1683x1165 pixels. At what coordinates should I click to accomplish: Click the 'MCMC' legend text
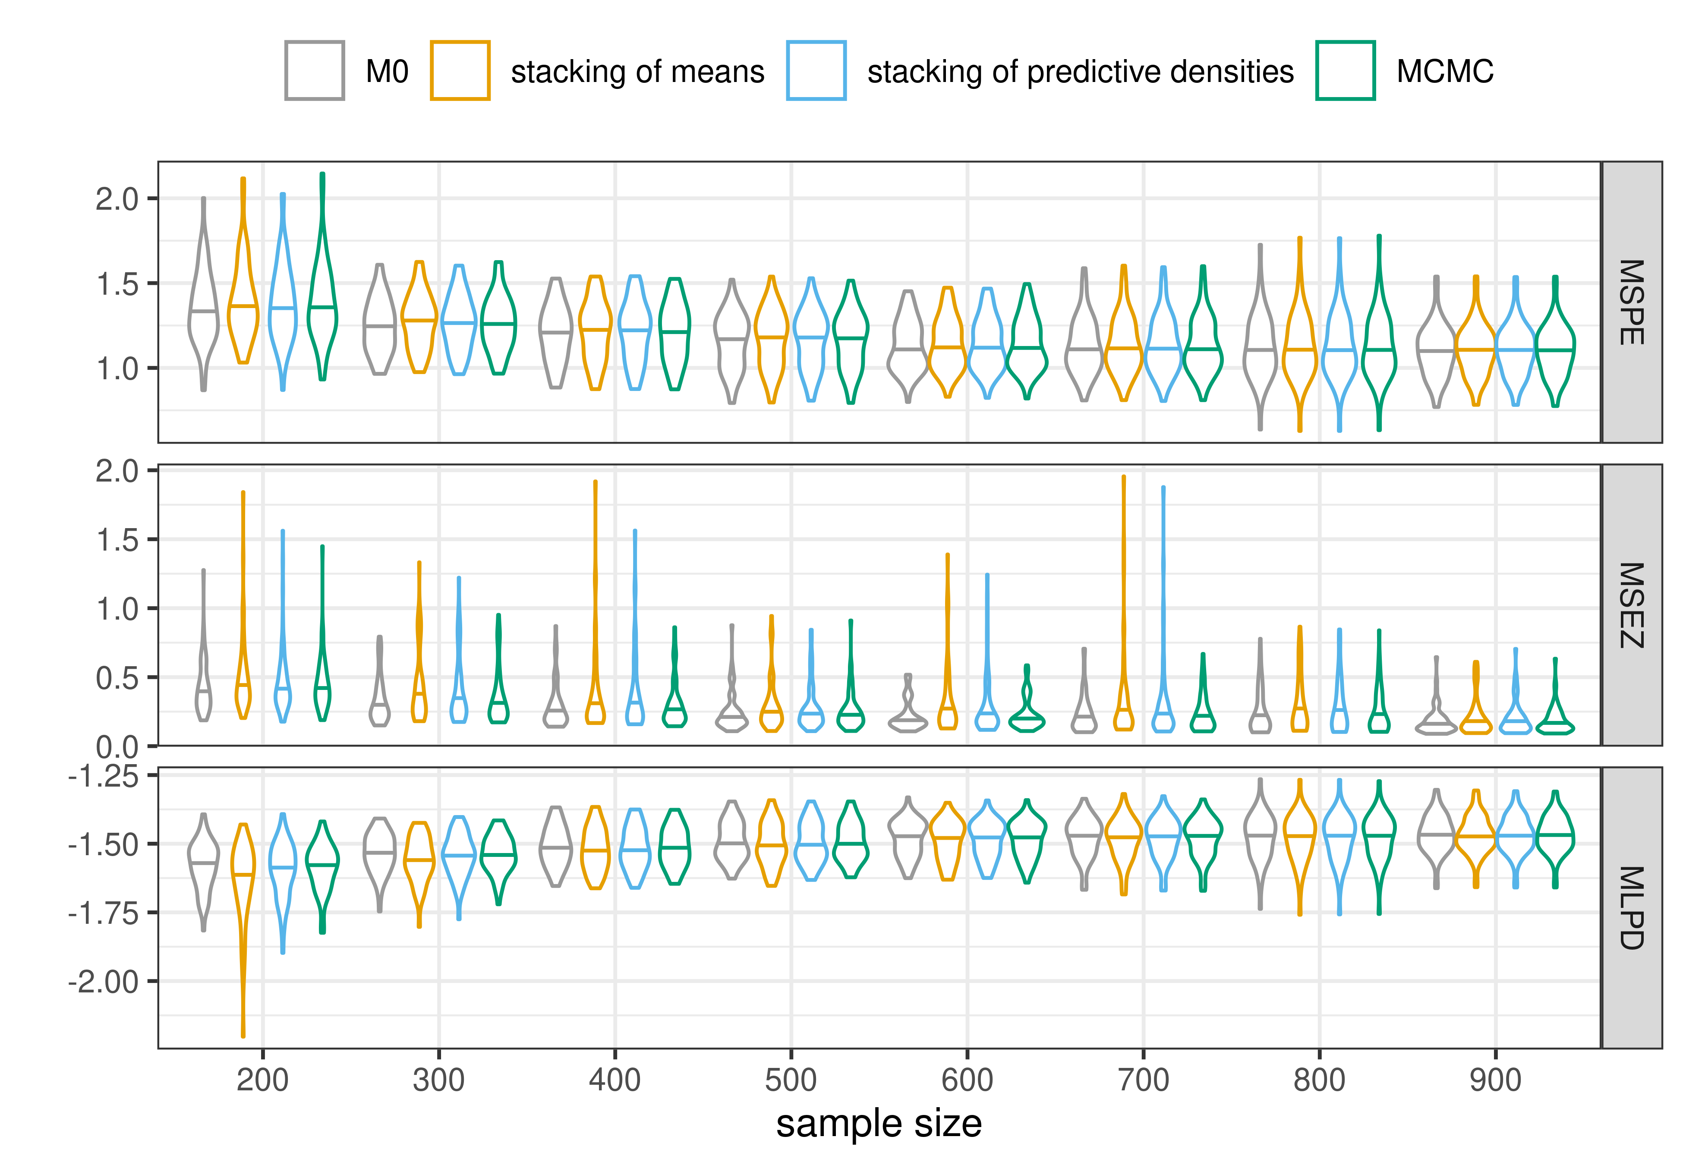coord(1444,72)
